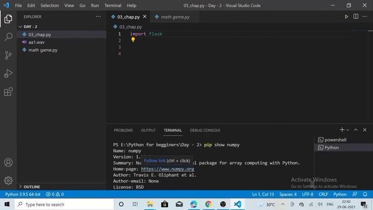373x210 pixels.
Task: Open the Run menu
Action: point(94,5)
